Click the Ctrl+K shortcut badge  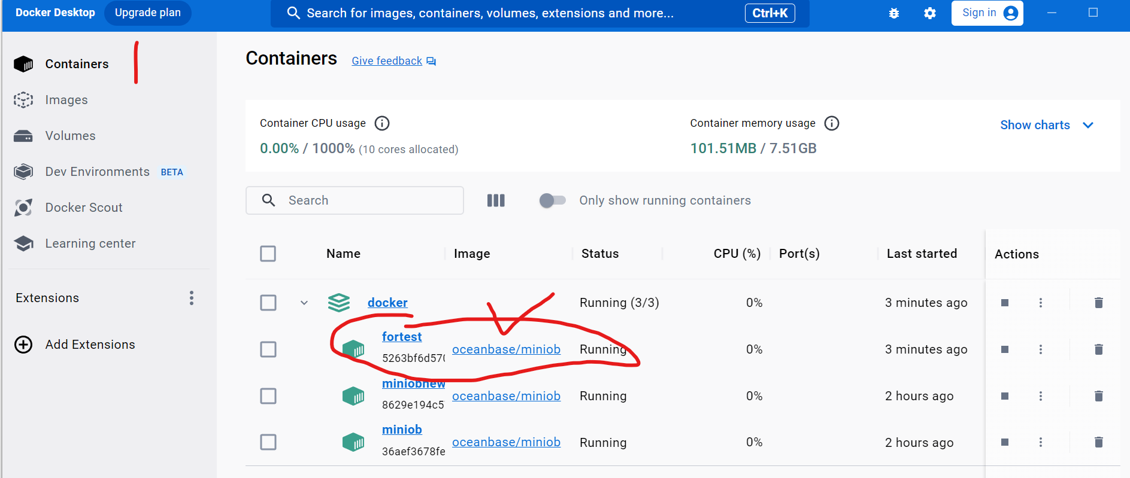click(770, 13)
